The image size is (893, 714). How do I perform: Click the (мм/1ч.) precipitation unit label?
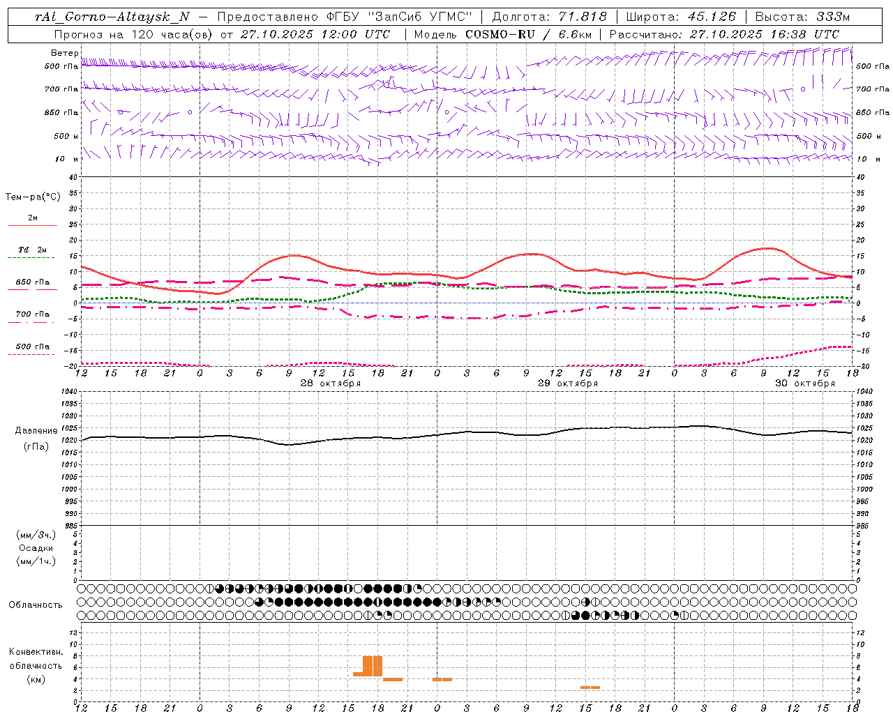(x=36, y=561)
